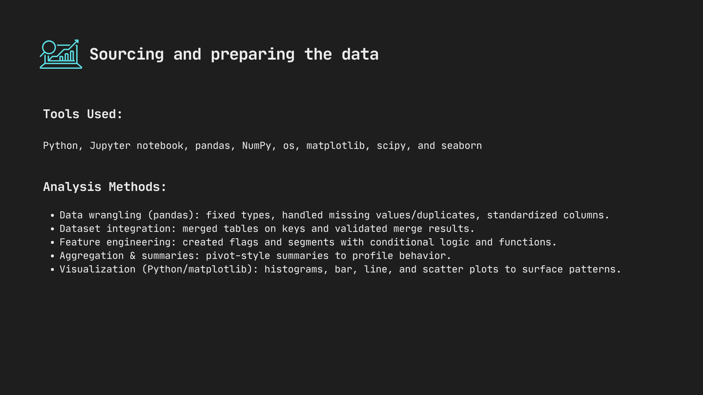
Task: Click the 'Analysis Methods:' heading
Action: pyautogui.click(x=105, y=187)
